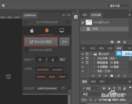Open the layer filter 类型 dropdown
The image size is (132, 104).
pos(90,88)
